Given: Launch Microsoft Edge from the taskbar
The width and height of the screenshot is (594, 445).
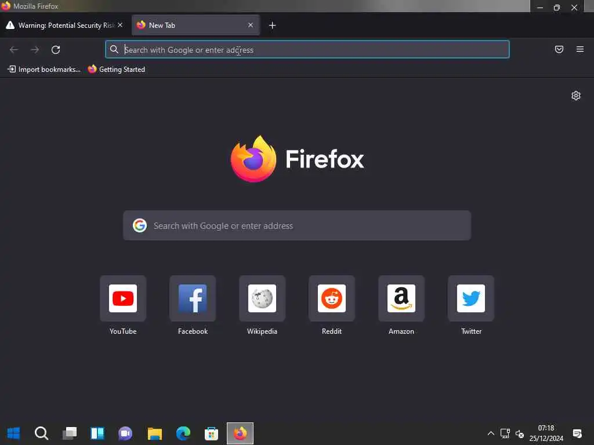Looking at the screenshot, I should (x=183, y=433).
